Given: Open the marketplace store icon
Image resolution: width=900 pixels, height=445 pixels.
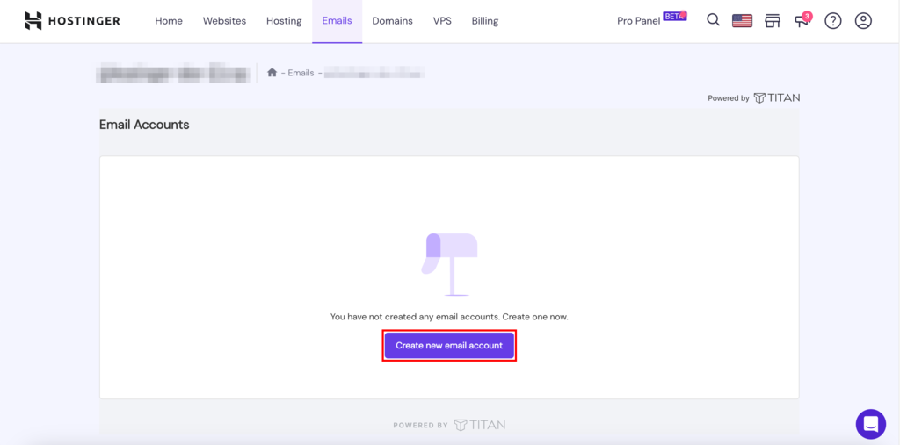Looking at the screenshot, I should [x=773, y=20].
